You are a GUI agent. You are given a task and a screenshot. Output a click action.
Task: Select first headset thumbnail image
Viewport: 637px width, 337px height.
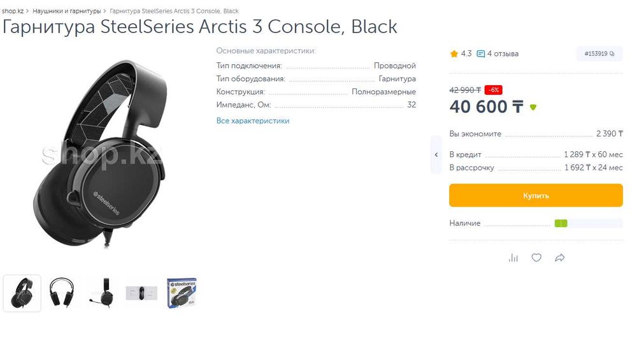(x=22, y=293)
